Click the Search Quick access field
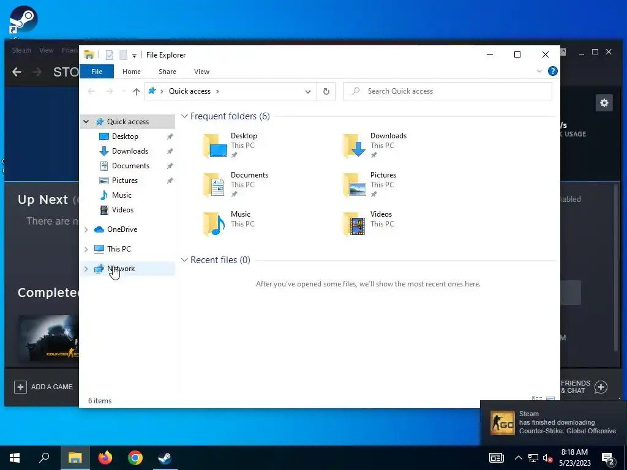 pos(448,91)
